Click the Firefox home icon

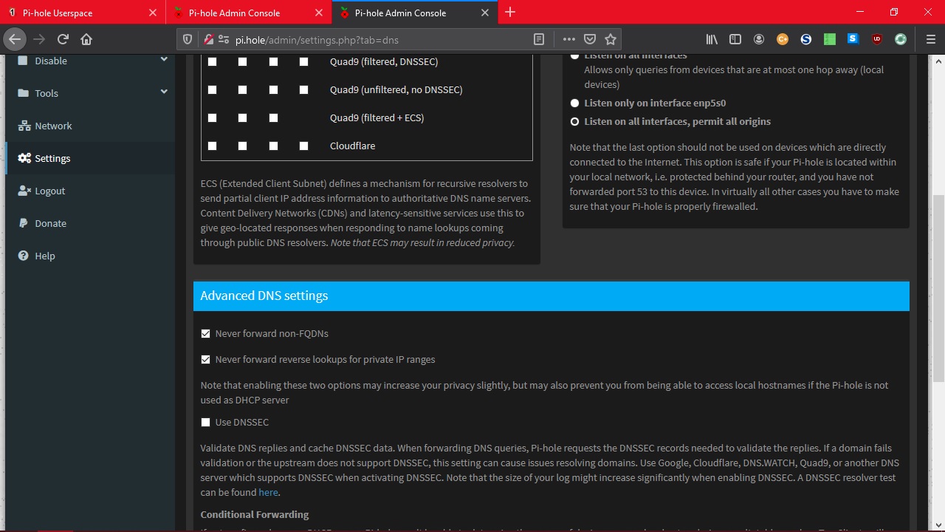point(86,39)
